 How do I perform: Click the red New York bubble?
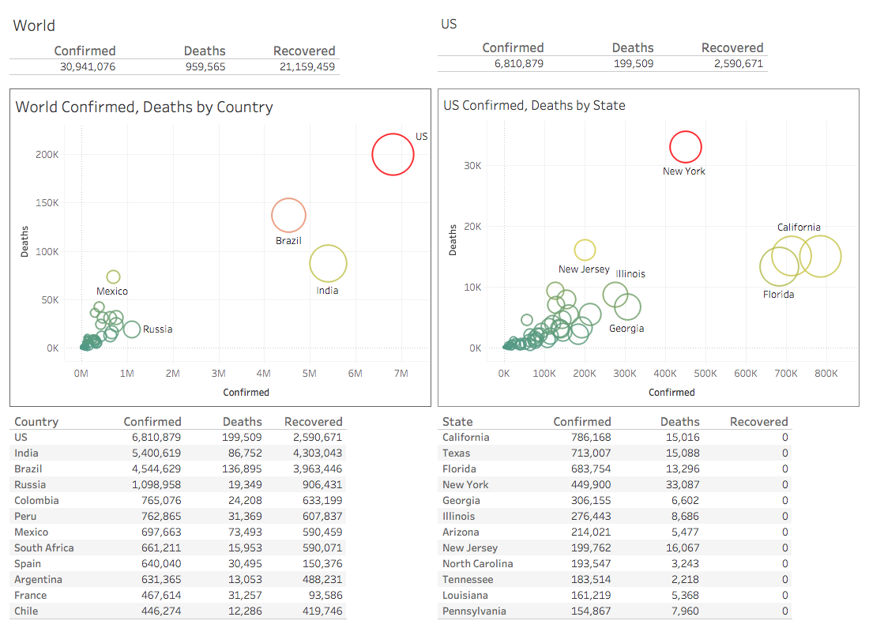point(685,146)
